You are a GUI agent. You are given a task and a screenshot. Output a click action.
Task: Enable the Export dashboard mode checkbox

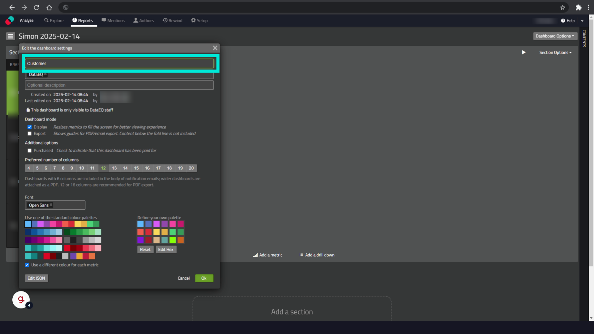tap(29, 134)
